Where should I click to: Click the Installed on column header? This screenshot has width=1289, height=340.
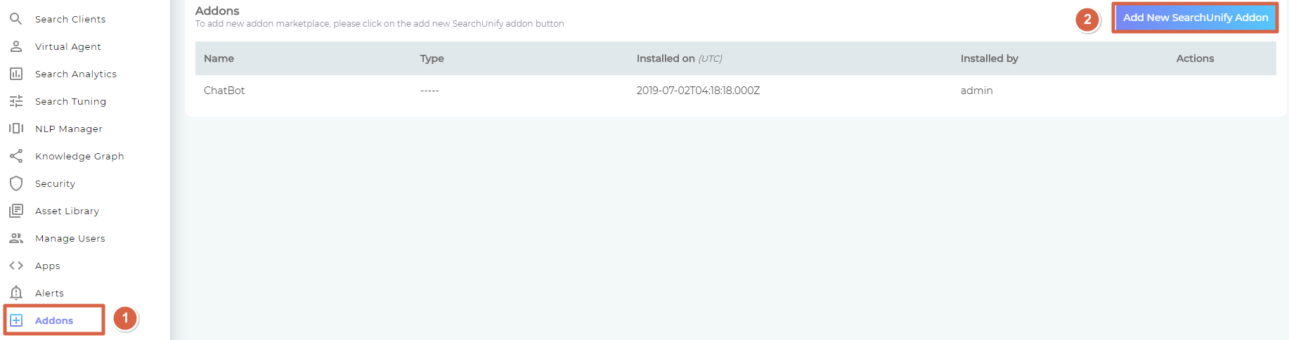(666, 58)
